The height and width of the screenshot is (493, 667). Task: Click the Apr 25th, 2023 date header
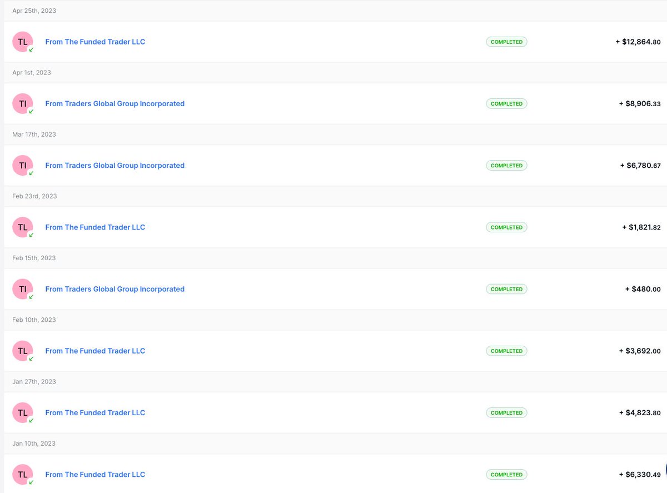[34, 11]
